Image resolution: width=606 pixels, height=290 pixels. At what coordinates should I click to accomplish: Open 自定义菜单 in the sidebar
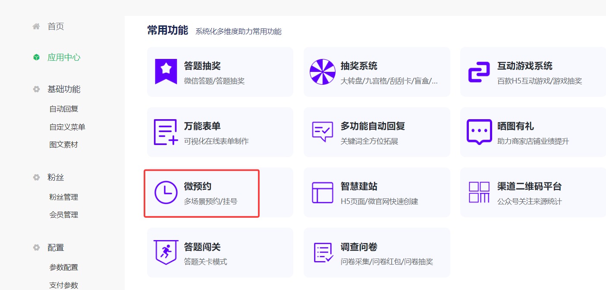pos(67,126)
